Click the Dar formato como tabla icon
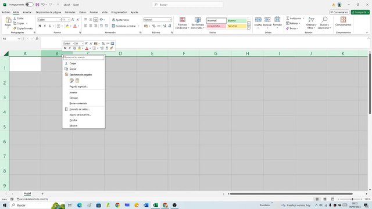This screenshot has width=372, height=209. (198, 20)
